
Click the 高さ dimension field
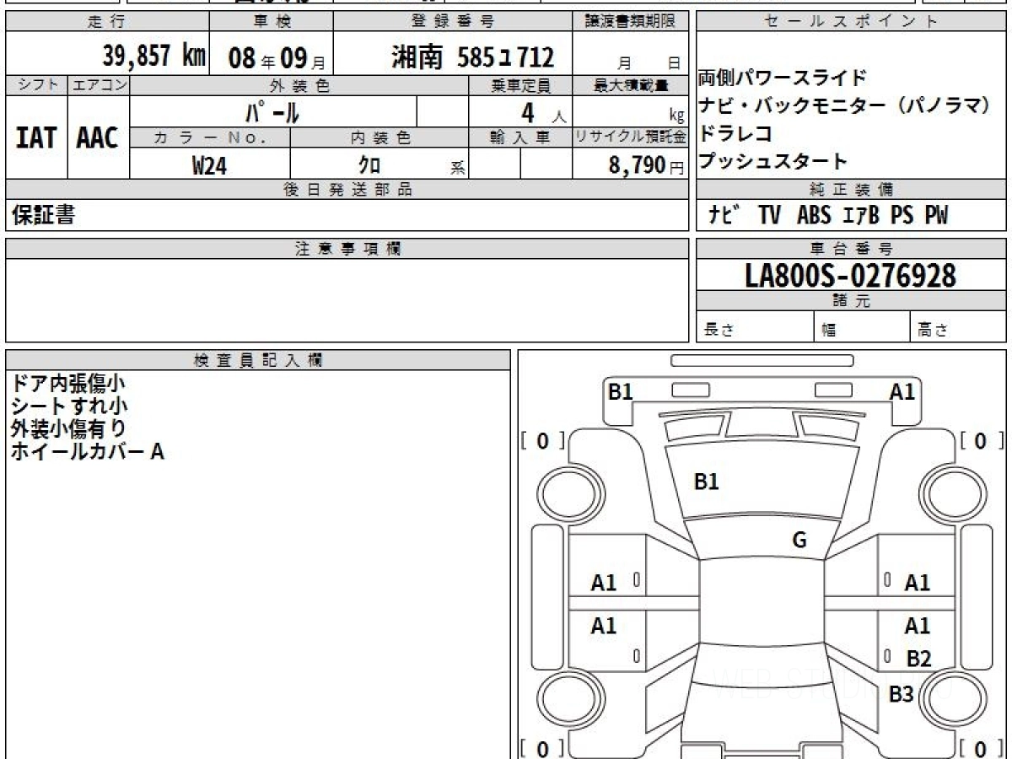pos(958,327)
